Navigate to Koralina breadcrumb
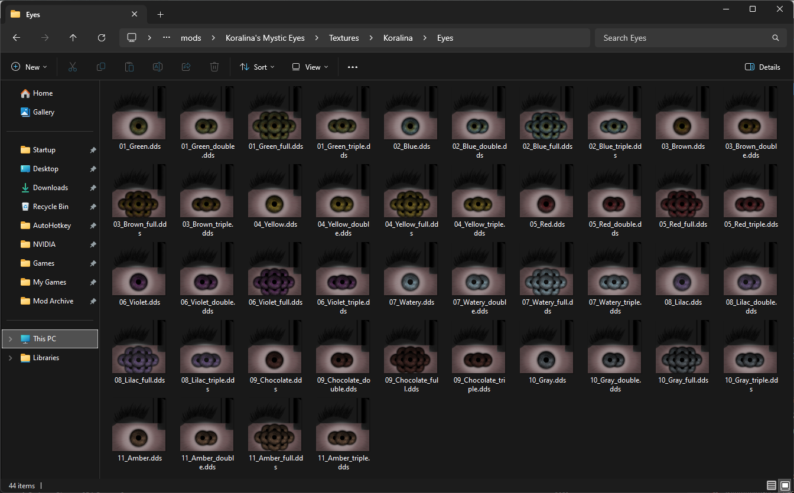This screenshot has width=794, height=493. coord(398,38)
